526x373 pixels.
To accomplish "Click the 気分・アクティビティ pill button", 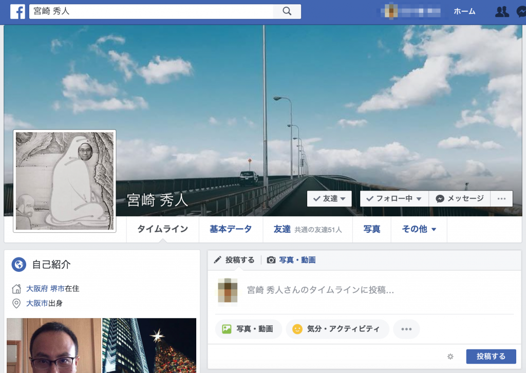I will coord(337,329).
